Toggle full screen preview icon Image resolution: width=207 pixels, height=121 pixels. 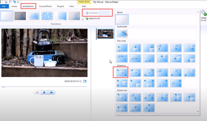[85, 81]
